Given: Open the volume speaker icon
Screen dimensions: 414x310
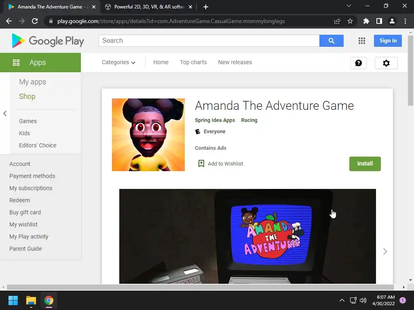Looking at the screenshot, I should coord(363,300).
